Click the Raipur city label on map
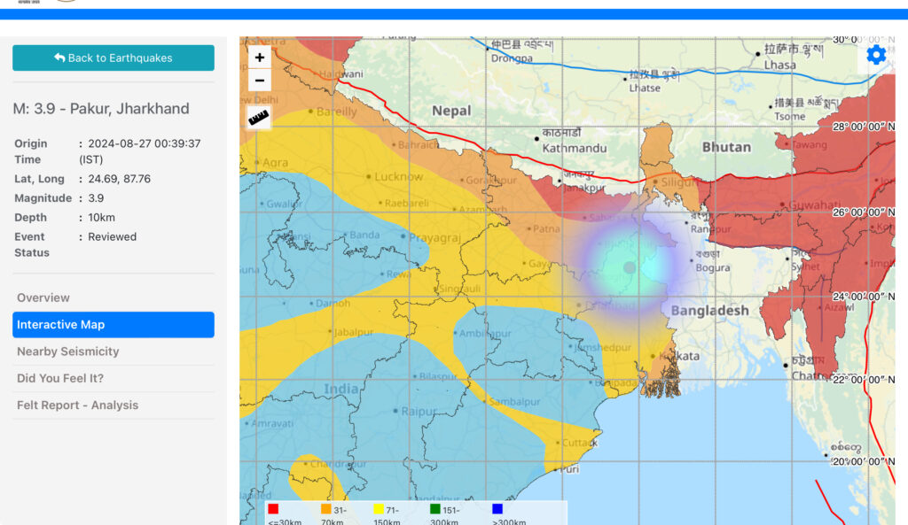This screenshot has width=908, height=525. [x=419, y=411]
